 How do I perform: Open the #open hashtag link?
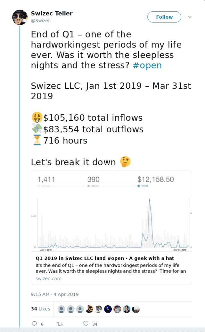tap(147, 65)
